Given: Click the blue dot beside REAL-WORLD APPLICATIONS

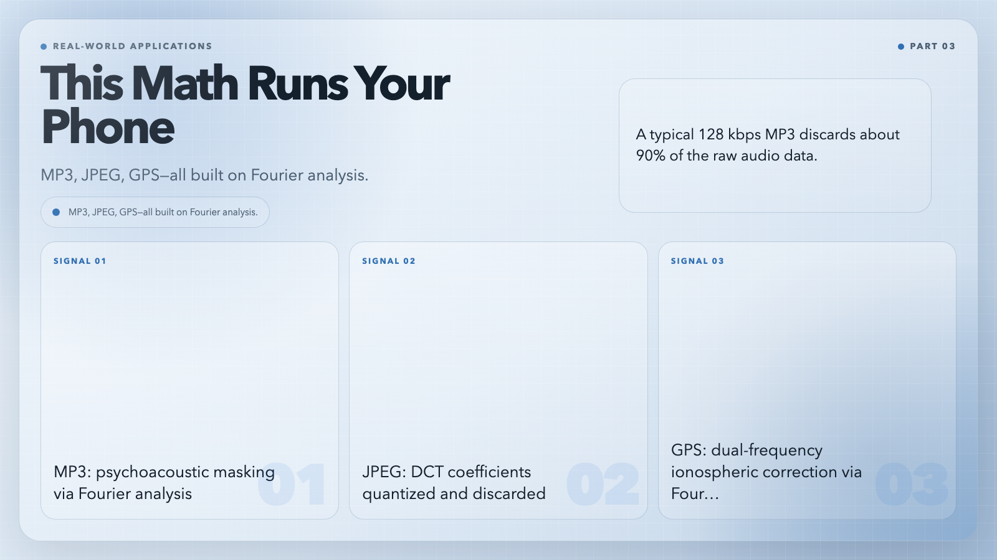Looking at the screenshot, I should 44,47.
